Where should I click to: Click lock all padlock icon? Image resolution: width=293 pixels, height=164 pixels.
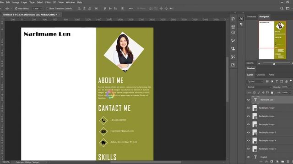pyautogui.click(x=272, y=92)
